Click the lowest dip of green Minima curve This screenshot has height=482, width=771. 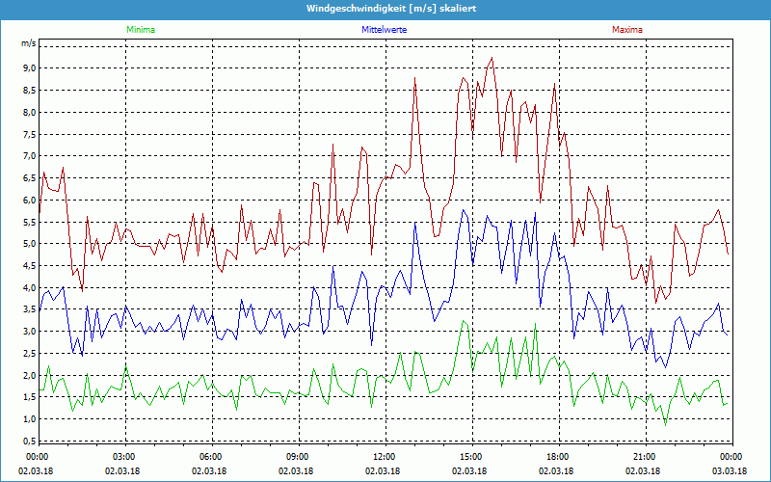coord(664,425)
